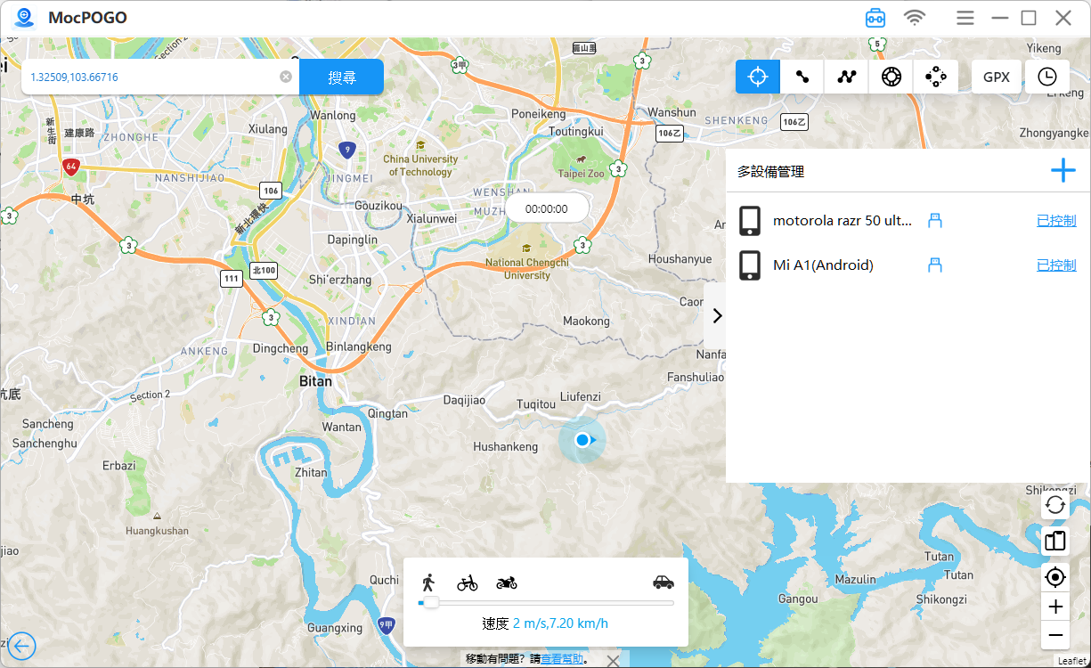Click 已控制 link for Mi A1 device
The image size is (1091, 668).
pyautogui.click(x=1056, y=265)
